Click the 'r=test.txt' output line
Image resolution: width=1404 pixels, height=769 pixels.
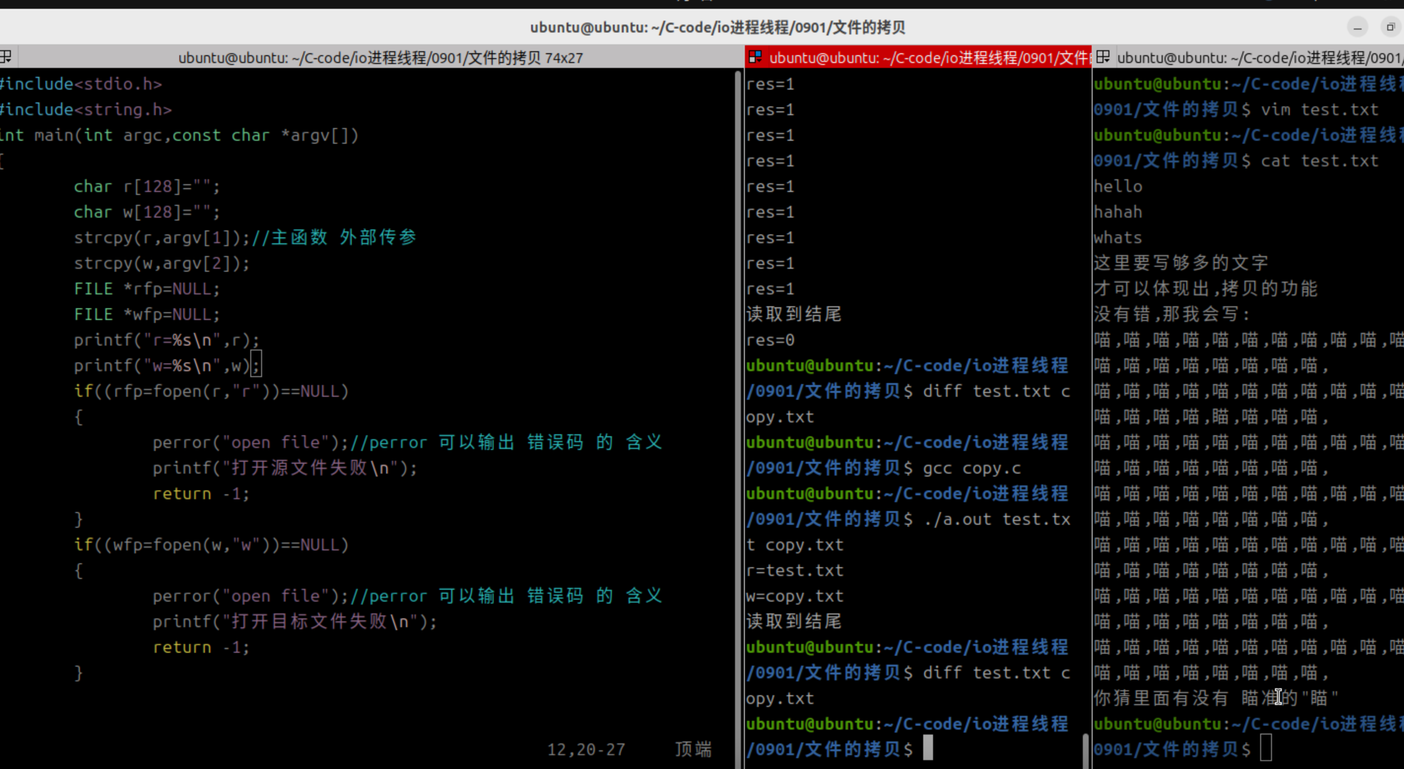795,571
